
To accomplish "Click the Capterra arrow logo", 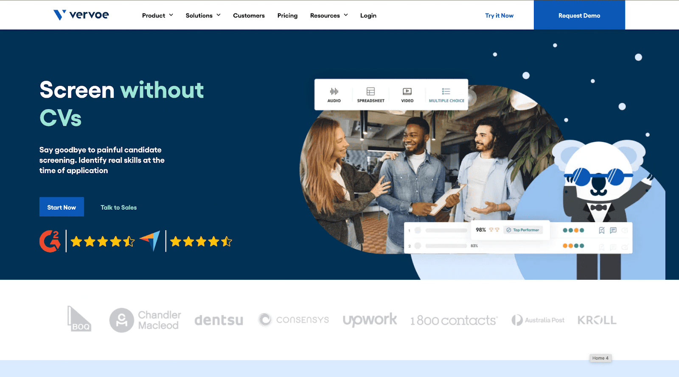I will [x=150, y=241].
